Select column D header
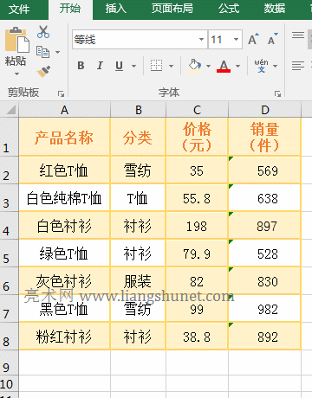Viewport: 312px width, 398px height. [265, 110]
